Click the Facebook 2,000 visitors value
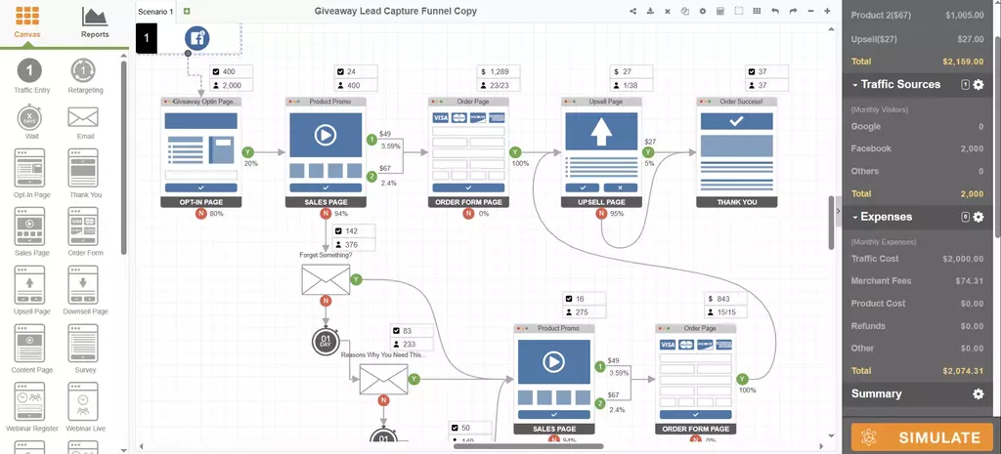This screenshot has width=1001, height=454. click(972, 148)
